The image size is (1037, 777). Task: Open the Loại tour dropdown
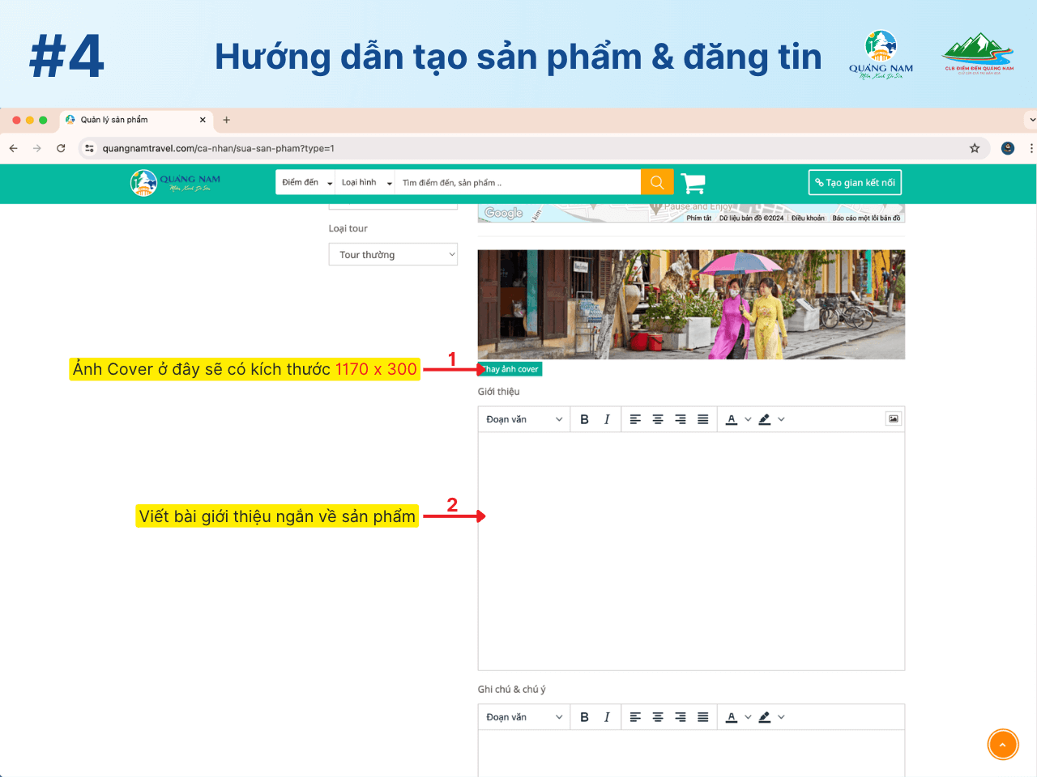coord(393,254)
